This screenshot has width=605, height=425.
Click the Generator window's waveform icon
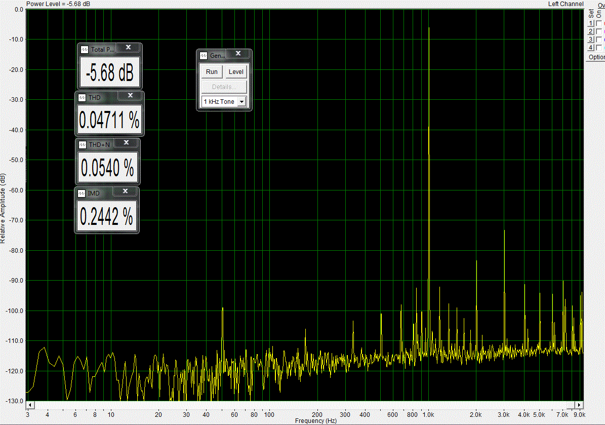[x=204, y=56]
